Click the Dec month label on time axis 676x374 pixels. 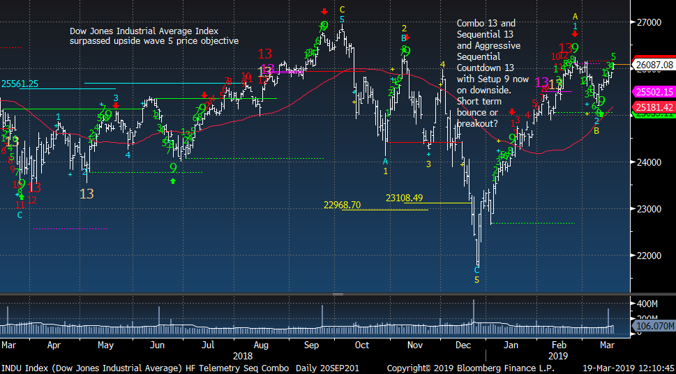coord(463,345)
